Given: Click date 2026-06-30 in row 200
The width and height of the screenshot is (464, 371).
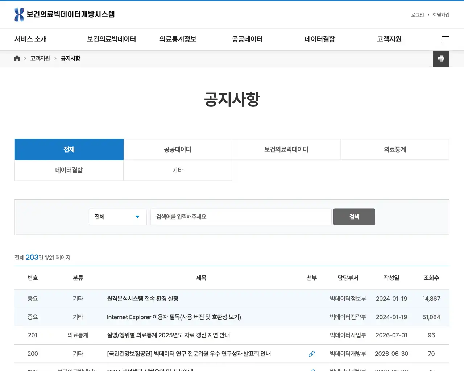Looking at the screenshot, I should tap(391, 354).
